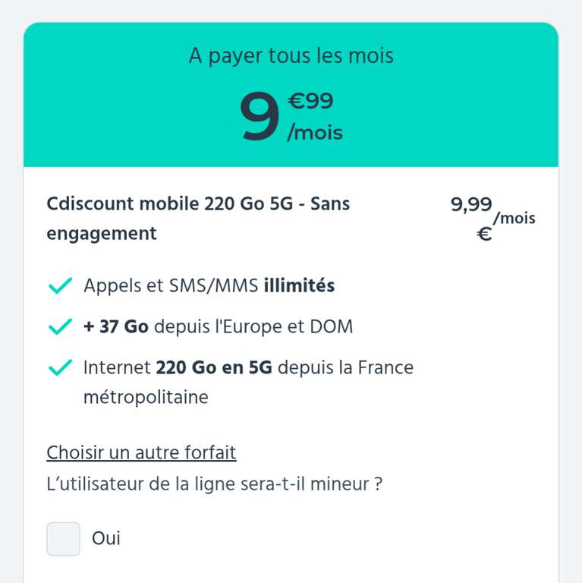
Task: Click the bold word illimités
Action: pos(299,286)
